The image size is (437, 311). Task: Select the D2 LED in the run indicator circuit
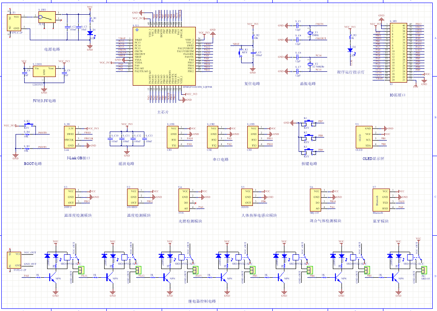[350, 50]
